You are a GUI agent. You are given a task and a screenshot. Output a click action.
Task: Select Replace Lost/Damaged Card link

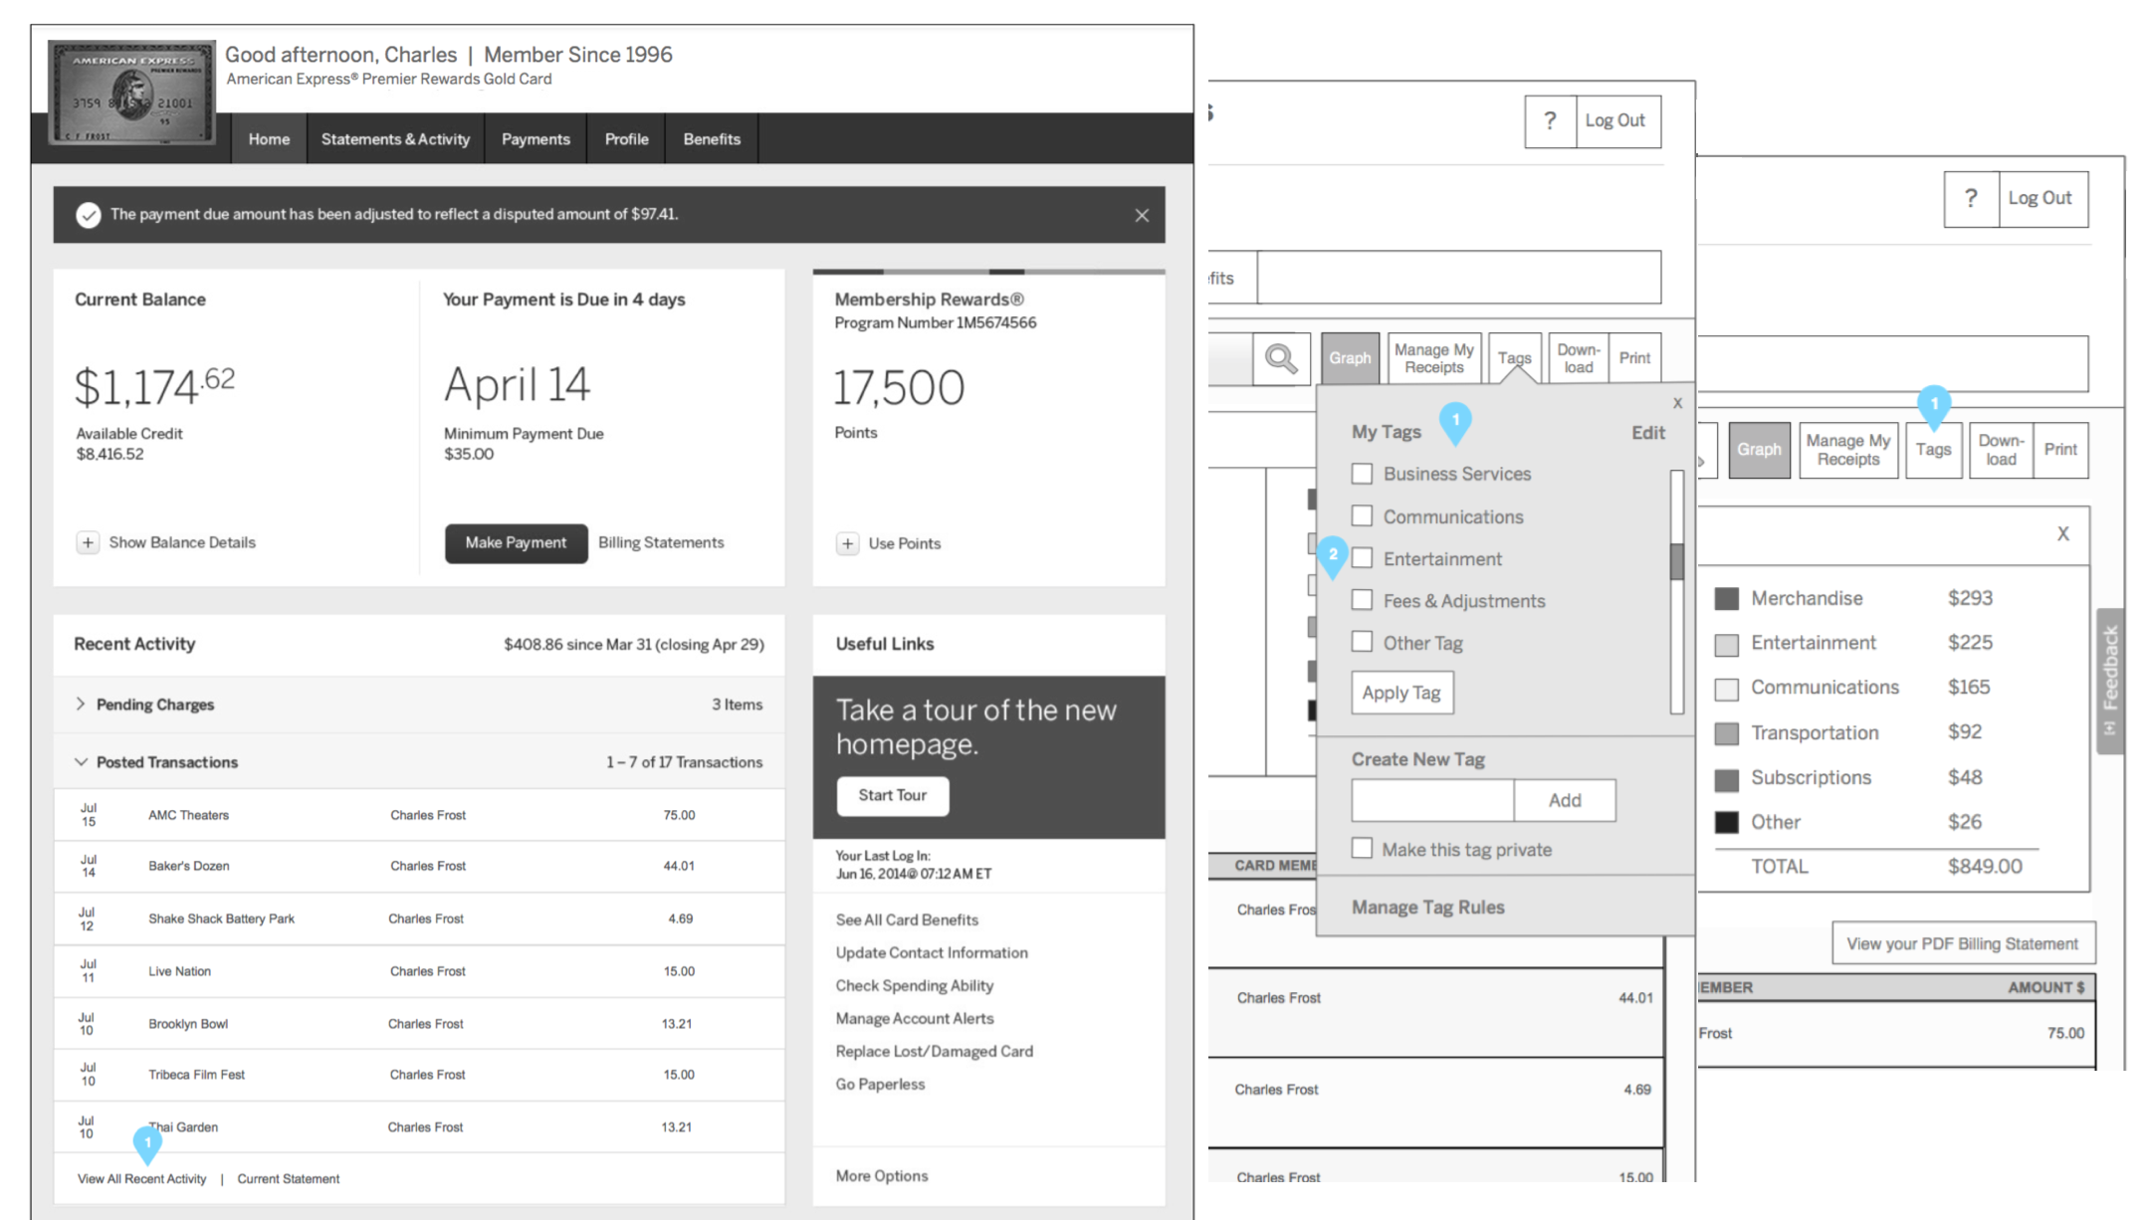pos(935,1051)
